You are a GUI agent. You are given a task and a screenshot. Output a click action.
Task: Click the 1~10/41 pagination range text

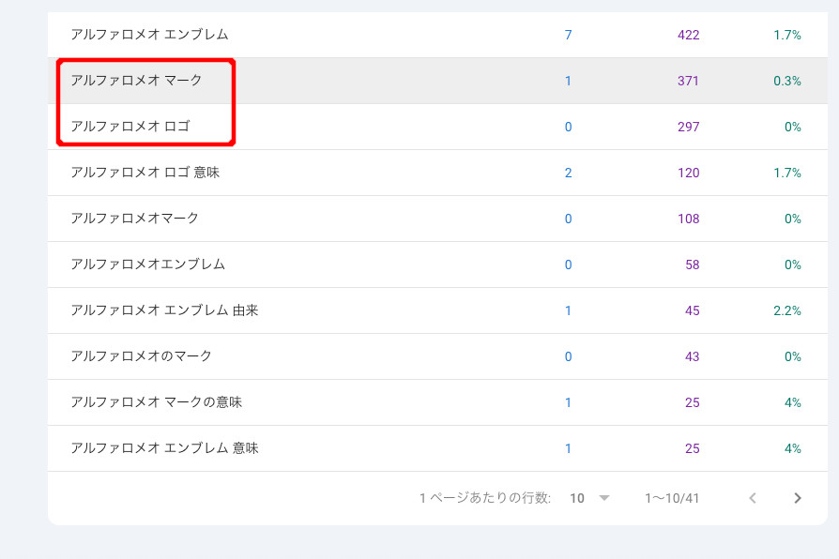[x=672, y=499]
